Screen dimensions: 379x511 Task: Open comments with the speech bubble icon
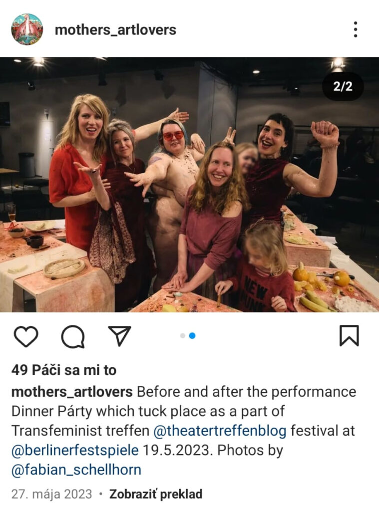[x=72, y=337]
